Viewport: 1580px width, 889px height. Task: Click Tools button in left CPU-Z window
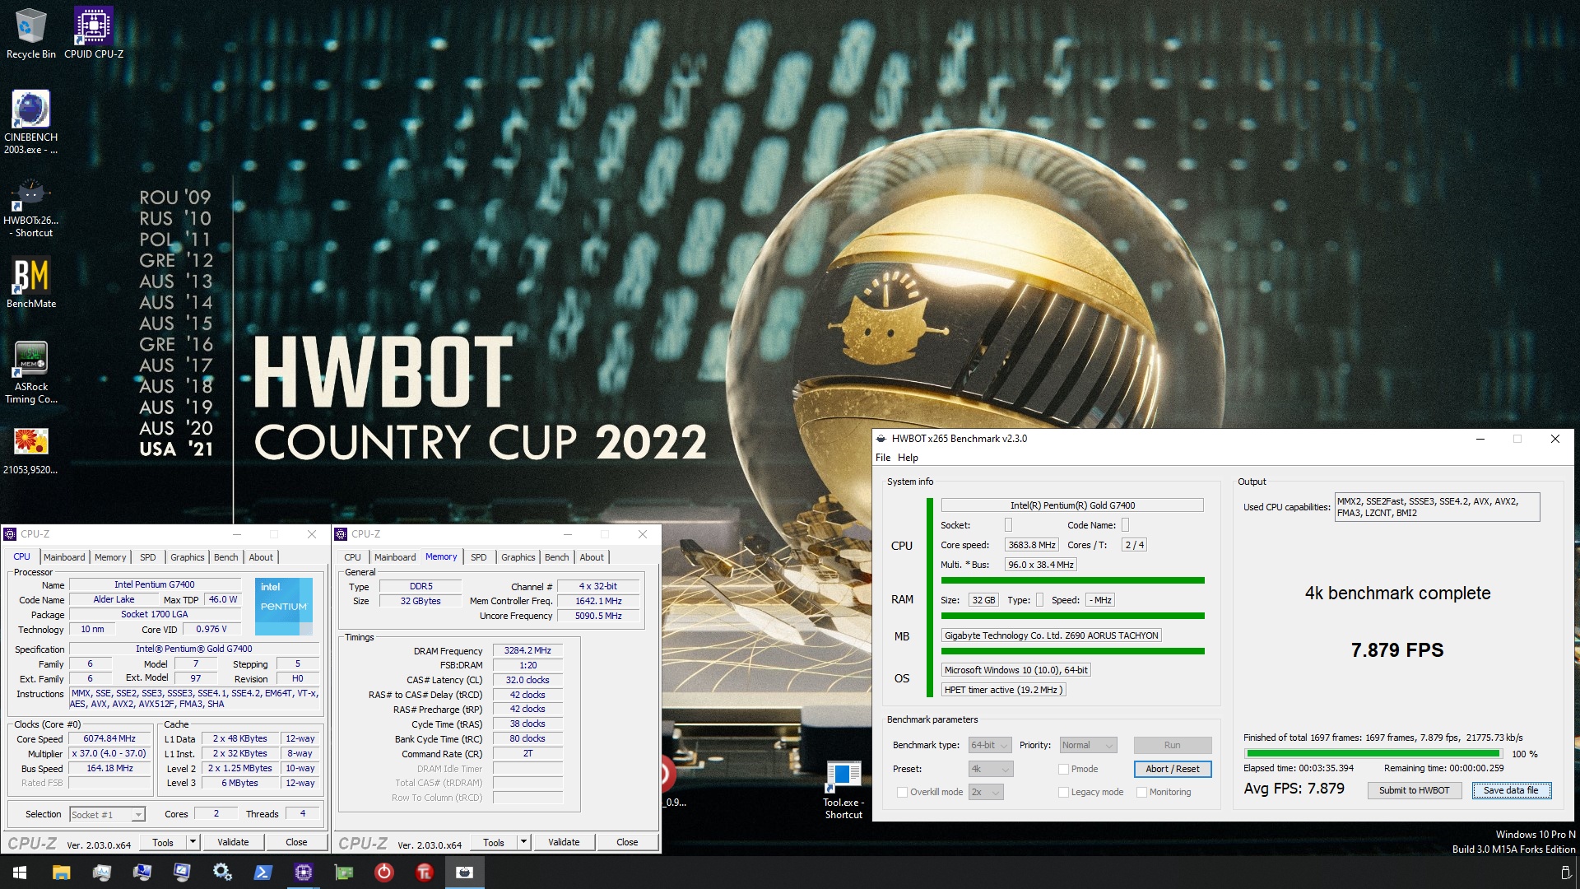point(163,842)
